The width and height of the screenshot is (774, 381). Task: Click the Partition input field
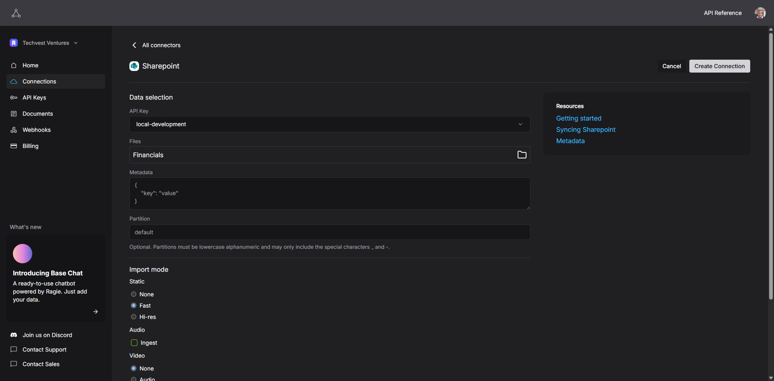coord(330,232)
